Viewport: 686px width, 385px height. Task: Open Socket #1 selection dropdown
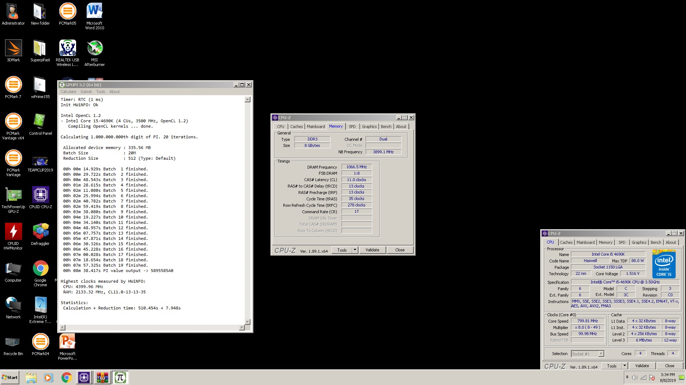587,354
